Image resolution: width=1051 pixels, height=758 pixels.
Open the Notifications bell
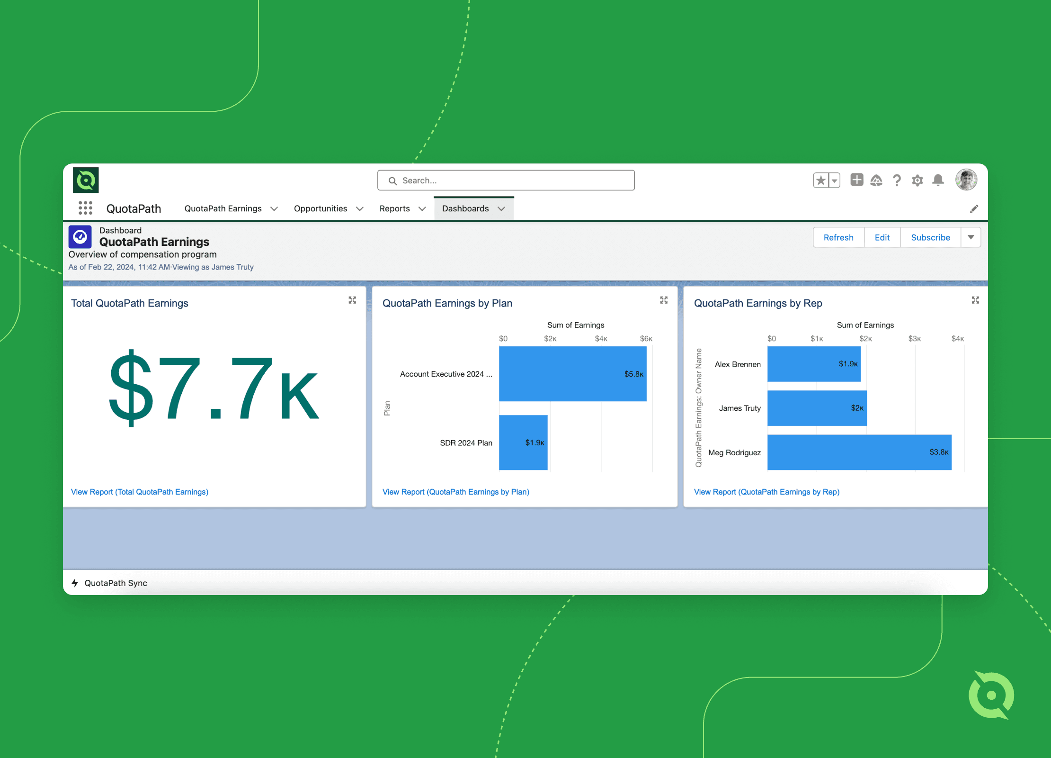click(x=938, y=180)
